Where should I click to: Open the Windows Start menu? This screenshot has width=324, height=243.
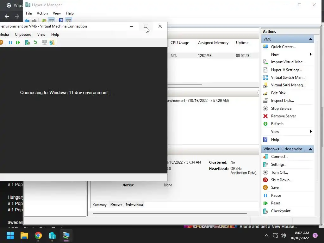(10, 235)
